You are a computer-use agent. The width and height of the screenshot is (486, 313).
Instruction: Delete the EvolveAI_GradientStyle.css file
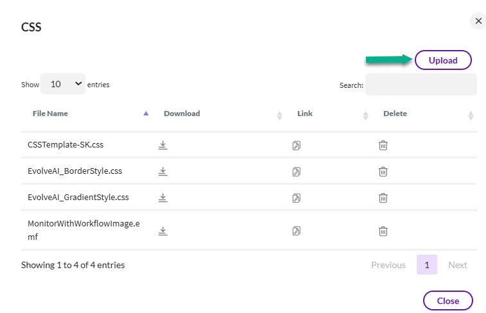383,197
